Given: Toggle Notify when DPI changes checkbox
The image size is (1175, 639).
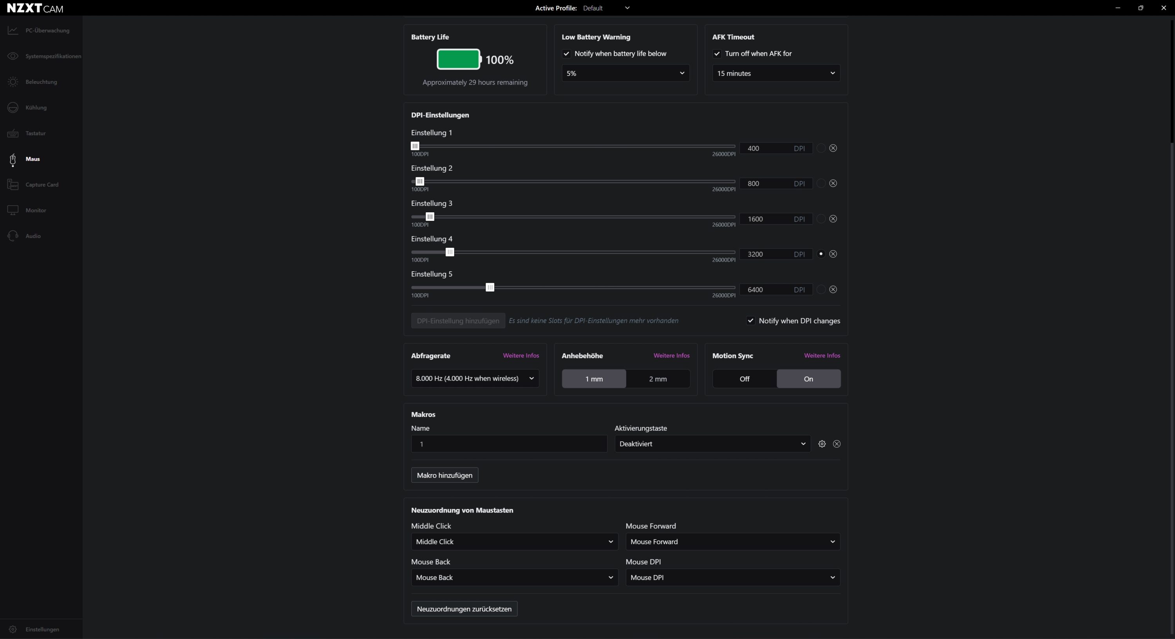Looking at the screenshot, I should pos(750,321).
